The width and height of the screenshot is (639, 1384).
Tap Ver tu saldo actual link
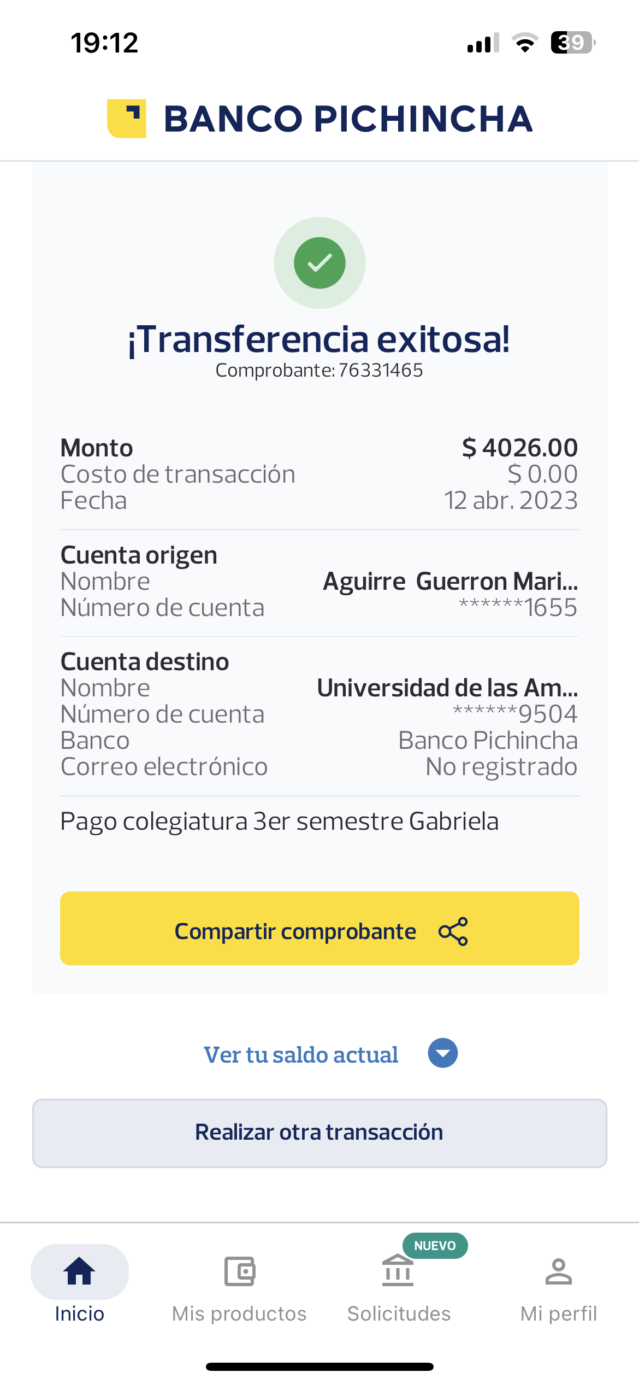(301, 1055)
